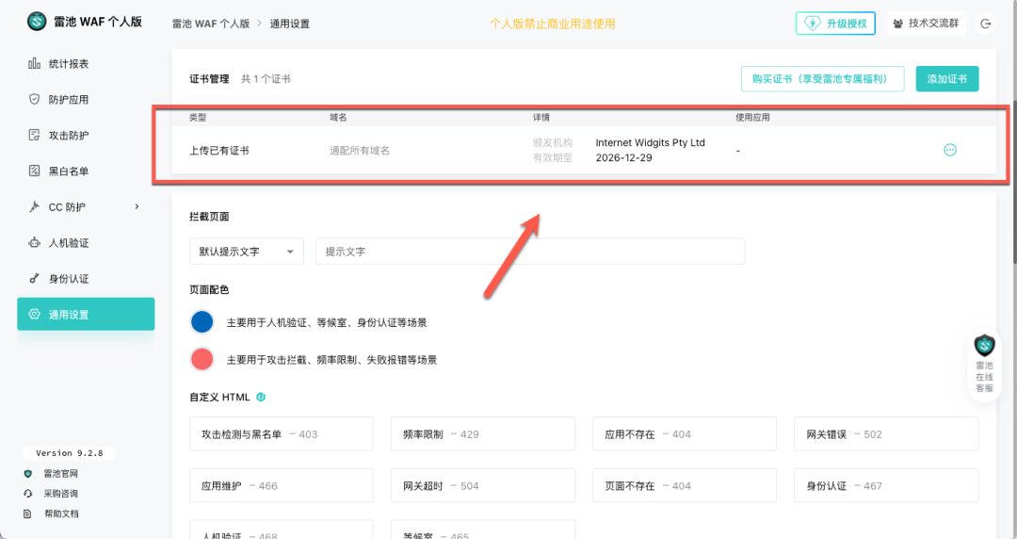Click the 防护应用 shield icon
Screen dimensions: 1017x539
point(34,100)
